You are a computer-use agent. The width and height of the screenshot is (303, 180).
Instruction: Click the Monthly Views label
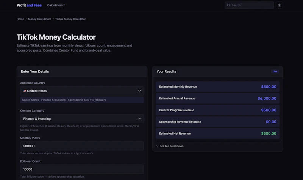pyautogui.click(x=30, y=138)
